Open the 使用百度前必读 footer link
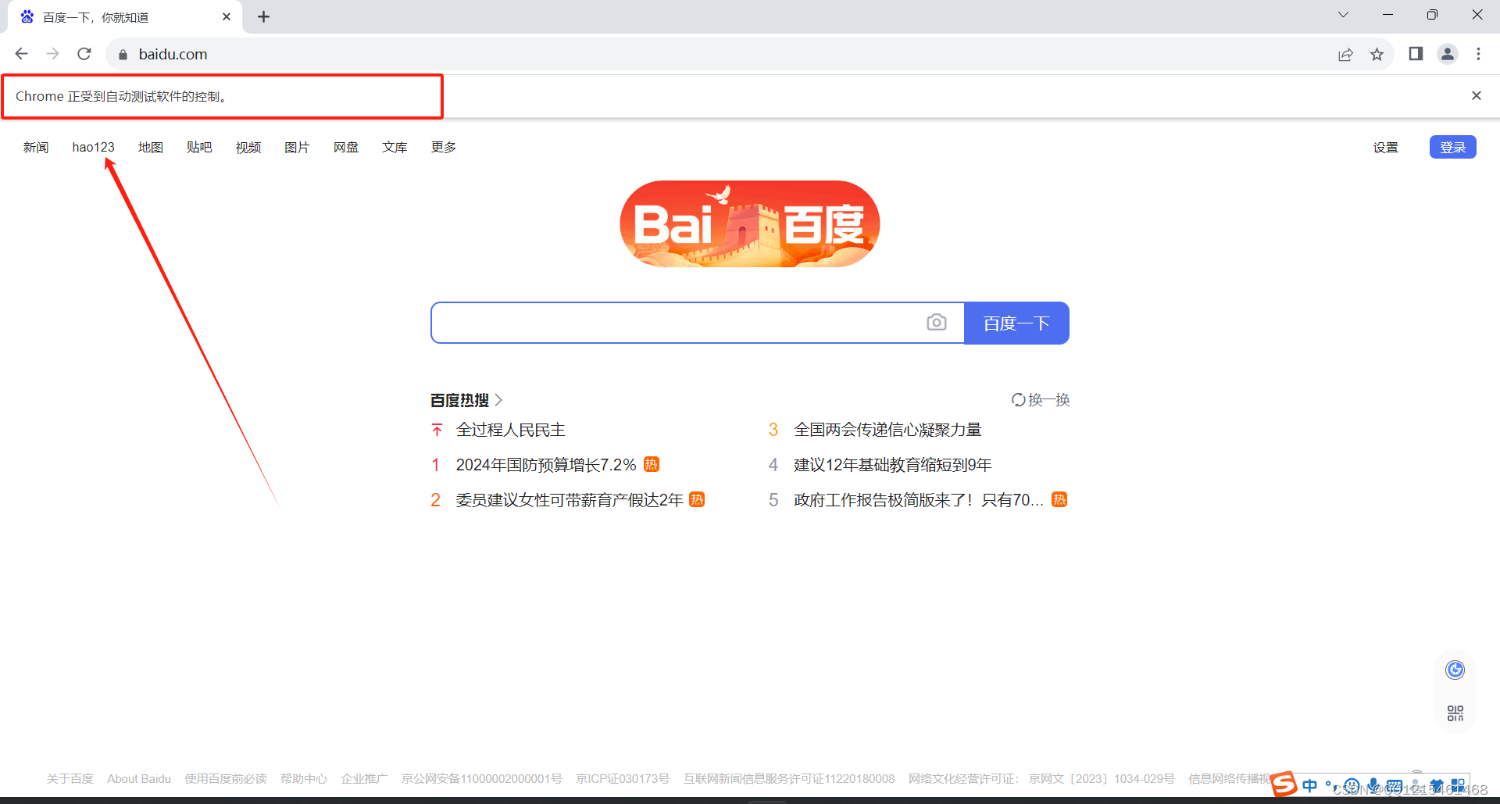The image size is (1500, 804). (x=226, y=779)
